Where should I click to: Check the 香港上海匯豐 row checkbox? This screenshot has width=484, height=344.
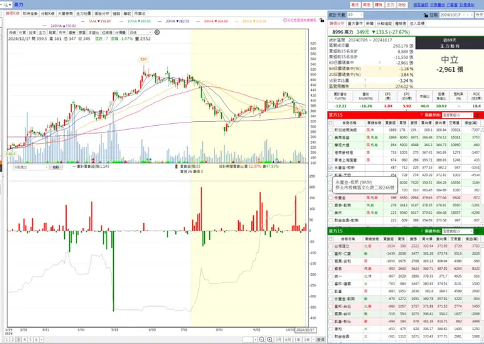coord(330,160)
